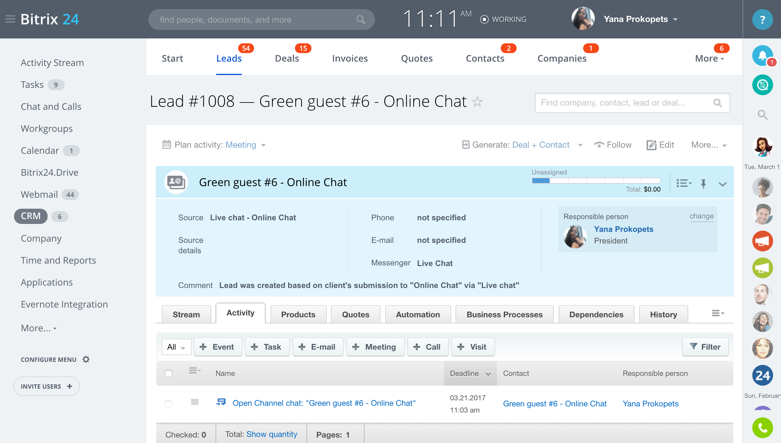Image resolution: width=781 pixels, height=443 pixels.
Task: Star the lead as favorite
Action: (477, 102)
